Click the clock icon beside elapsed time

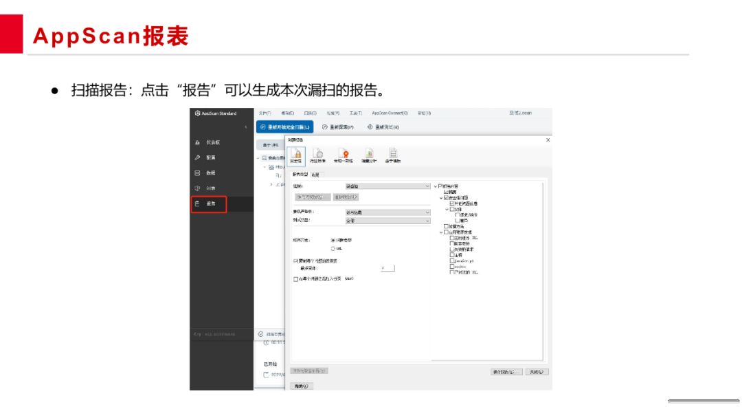(x=267, y=342)
